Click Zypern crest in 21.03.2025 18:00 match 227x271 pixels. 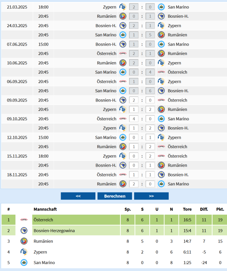click(123, 7)
